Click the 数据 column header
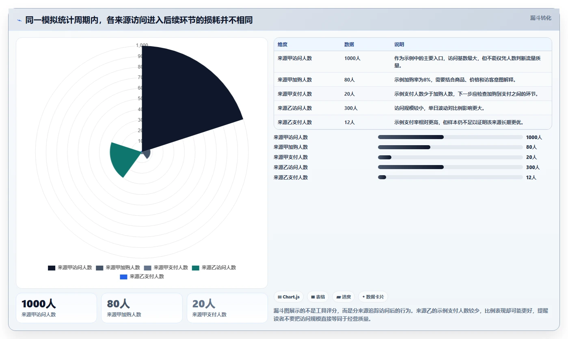This screenshot has width=568, height=339. pos(349,45)
